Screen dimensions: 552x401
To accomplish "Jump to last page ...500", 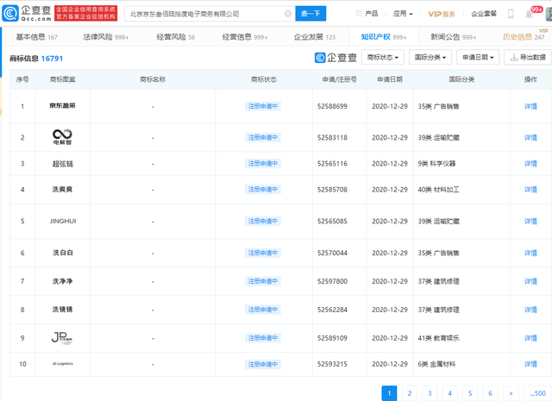I will (537, 393).
